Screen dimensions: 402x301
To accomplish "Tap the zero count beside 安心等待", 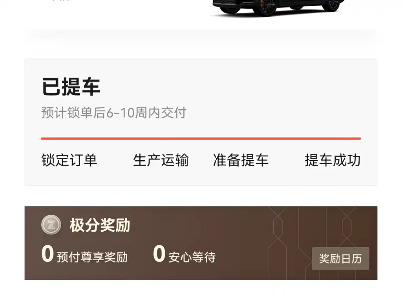I will pyautogui.click(x=159, y=254).
